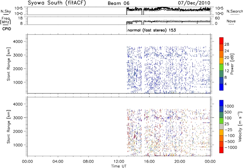Select the '18' frequency axis tick label
Viewport: 243px width, 168px height.
click(20, 18)
